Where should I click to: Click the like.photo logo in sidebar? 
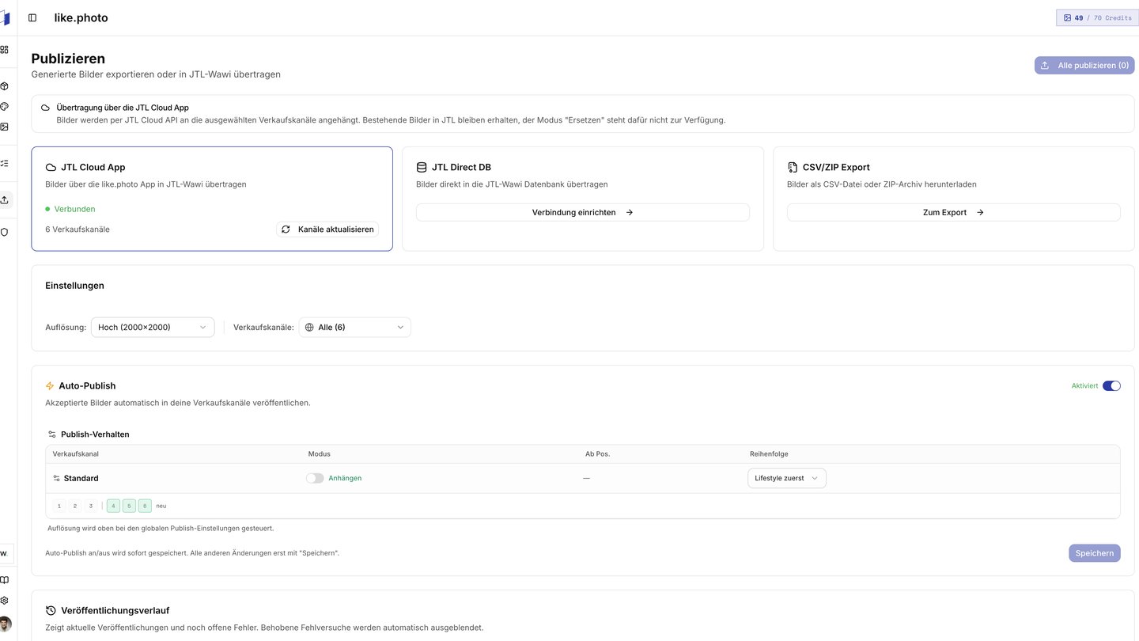click(x=5, y=18)
